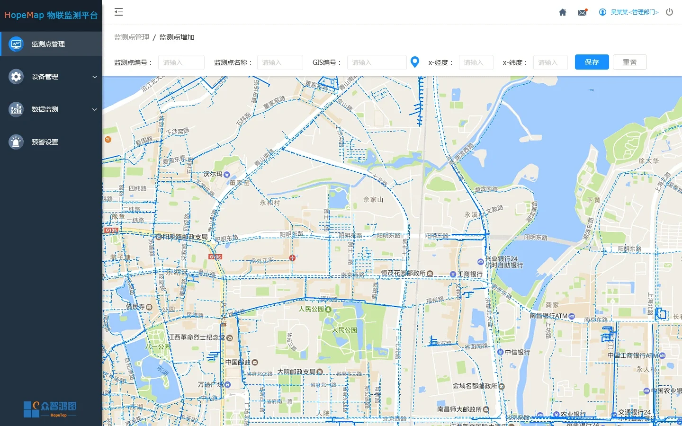Click the power logout icon
The width and height of the screenshot is (682, 426).
[669, 12]
